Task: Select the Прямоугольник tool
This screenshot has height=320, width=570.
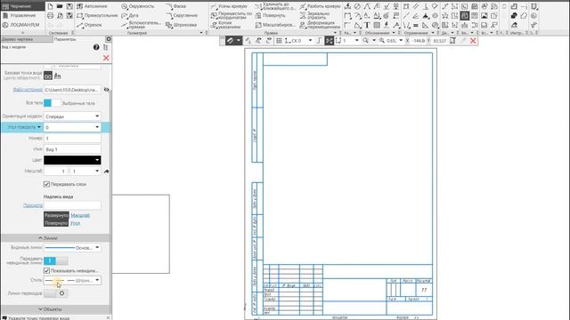Action: [97, 16]
